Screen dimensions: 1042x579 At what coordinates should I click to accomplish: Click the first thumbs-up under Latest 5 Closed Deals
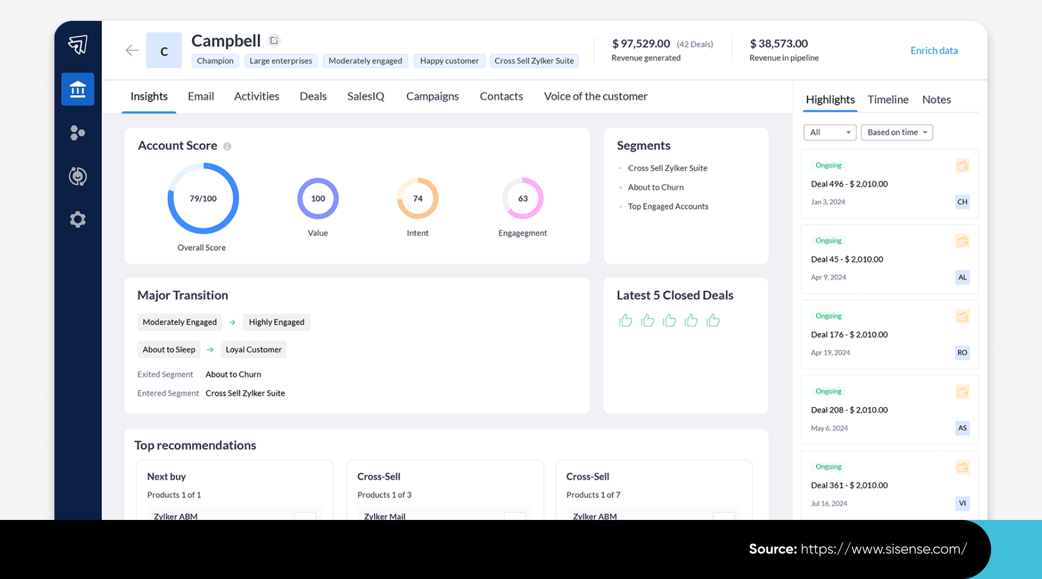pos(626,320)
